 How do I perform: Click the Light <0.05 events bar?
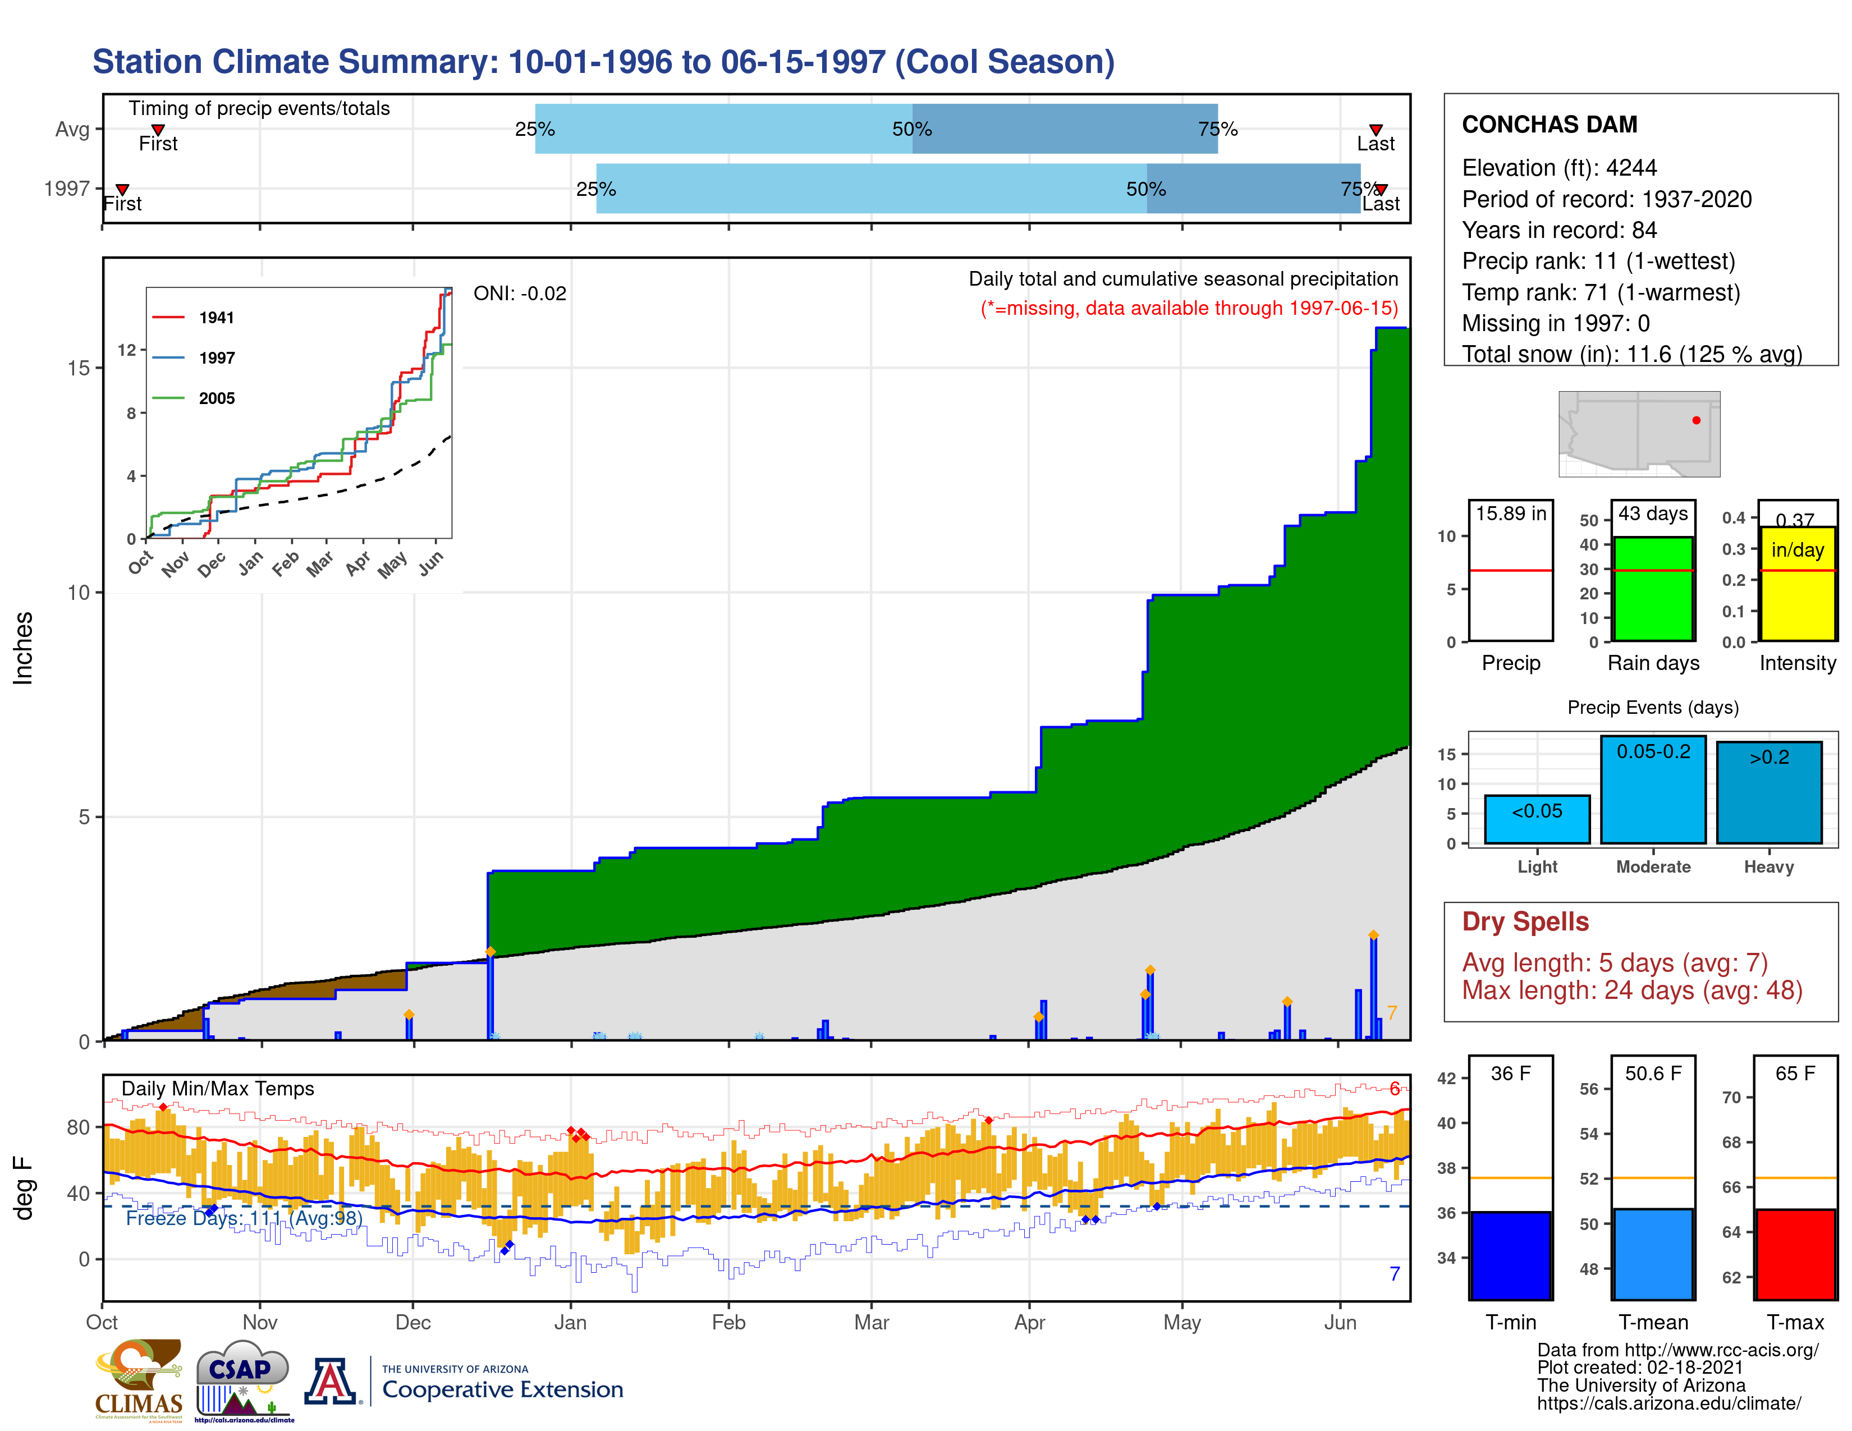pos(1537,819)
